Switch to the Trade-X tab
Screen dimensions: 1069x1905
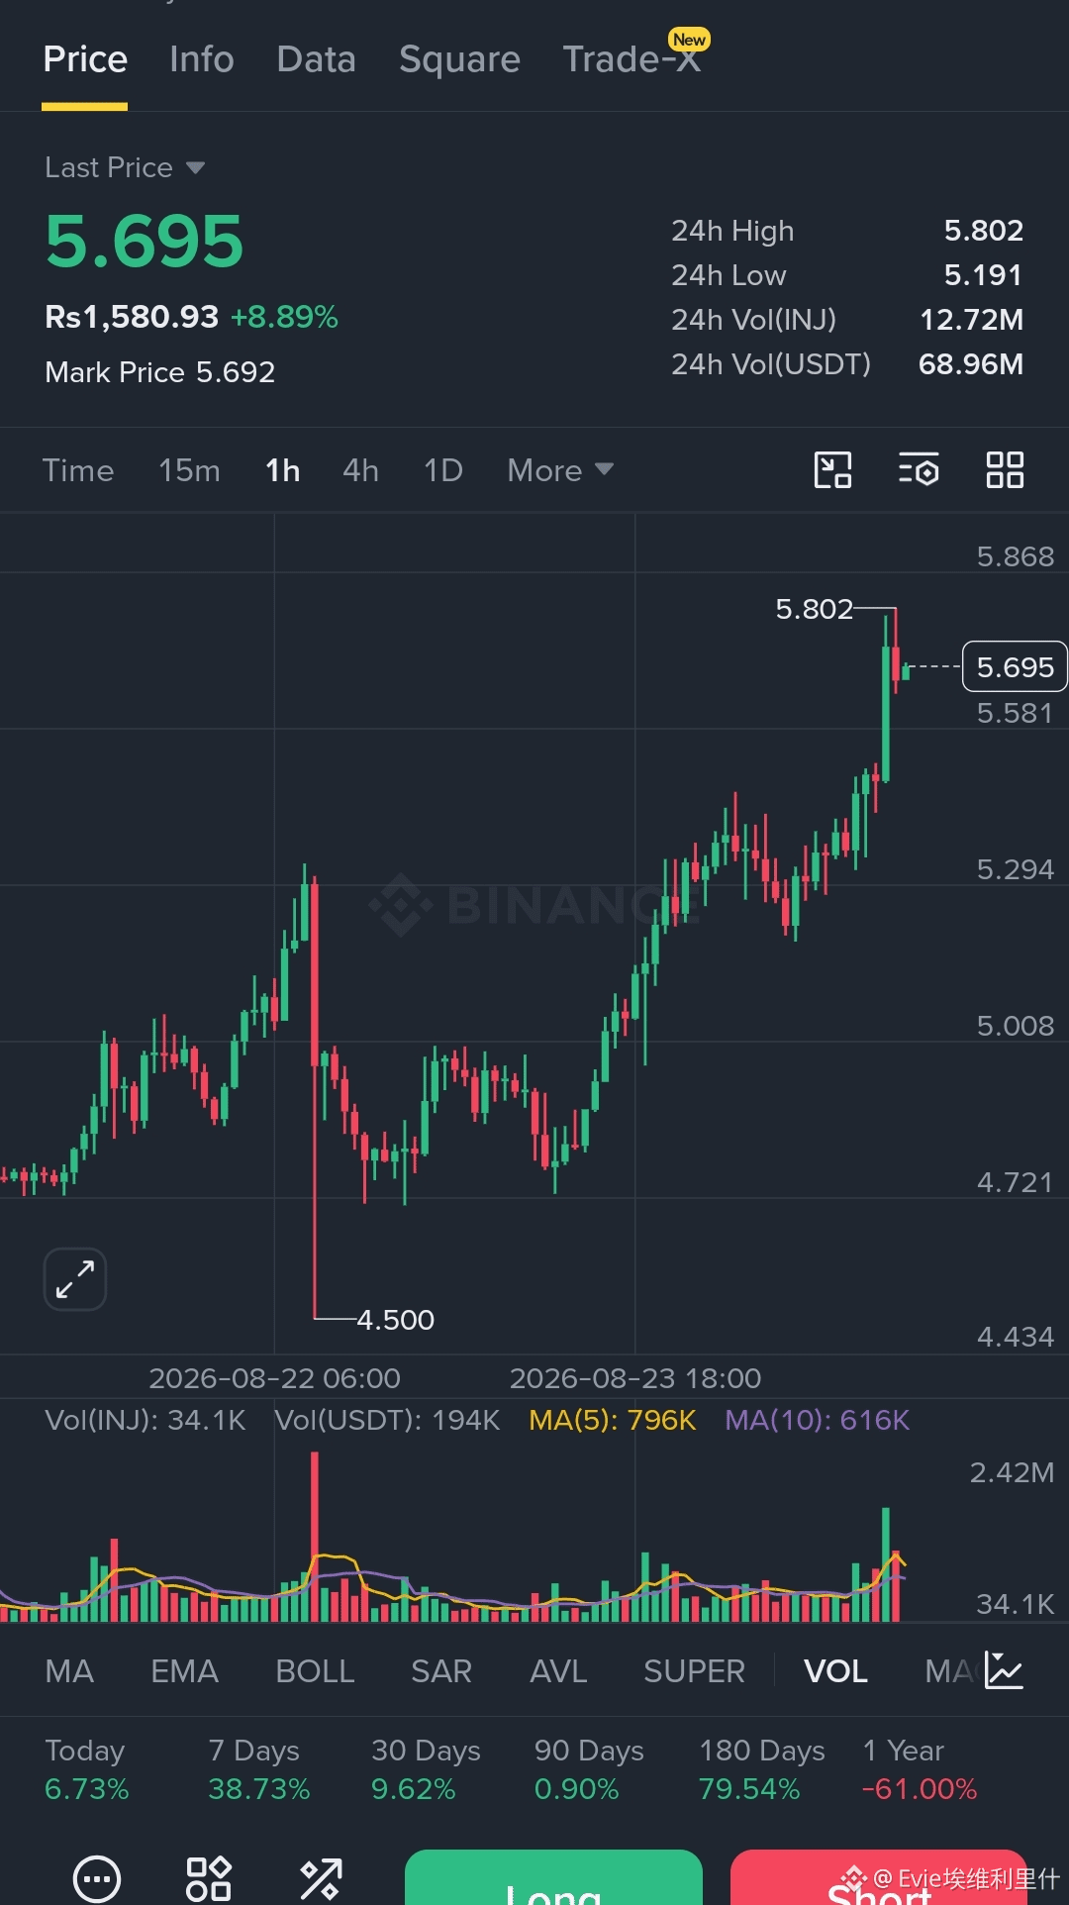pos(632,59)
